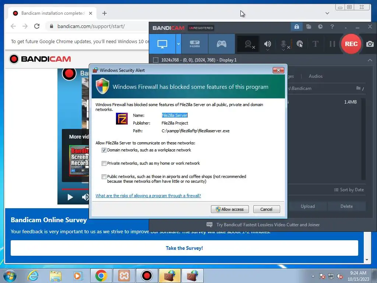Check Private networks checkbox
Image resolution: width=377 pixels, height=283 pixels.
(x=104, y=163)
